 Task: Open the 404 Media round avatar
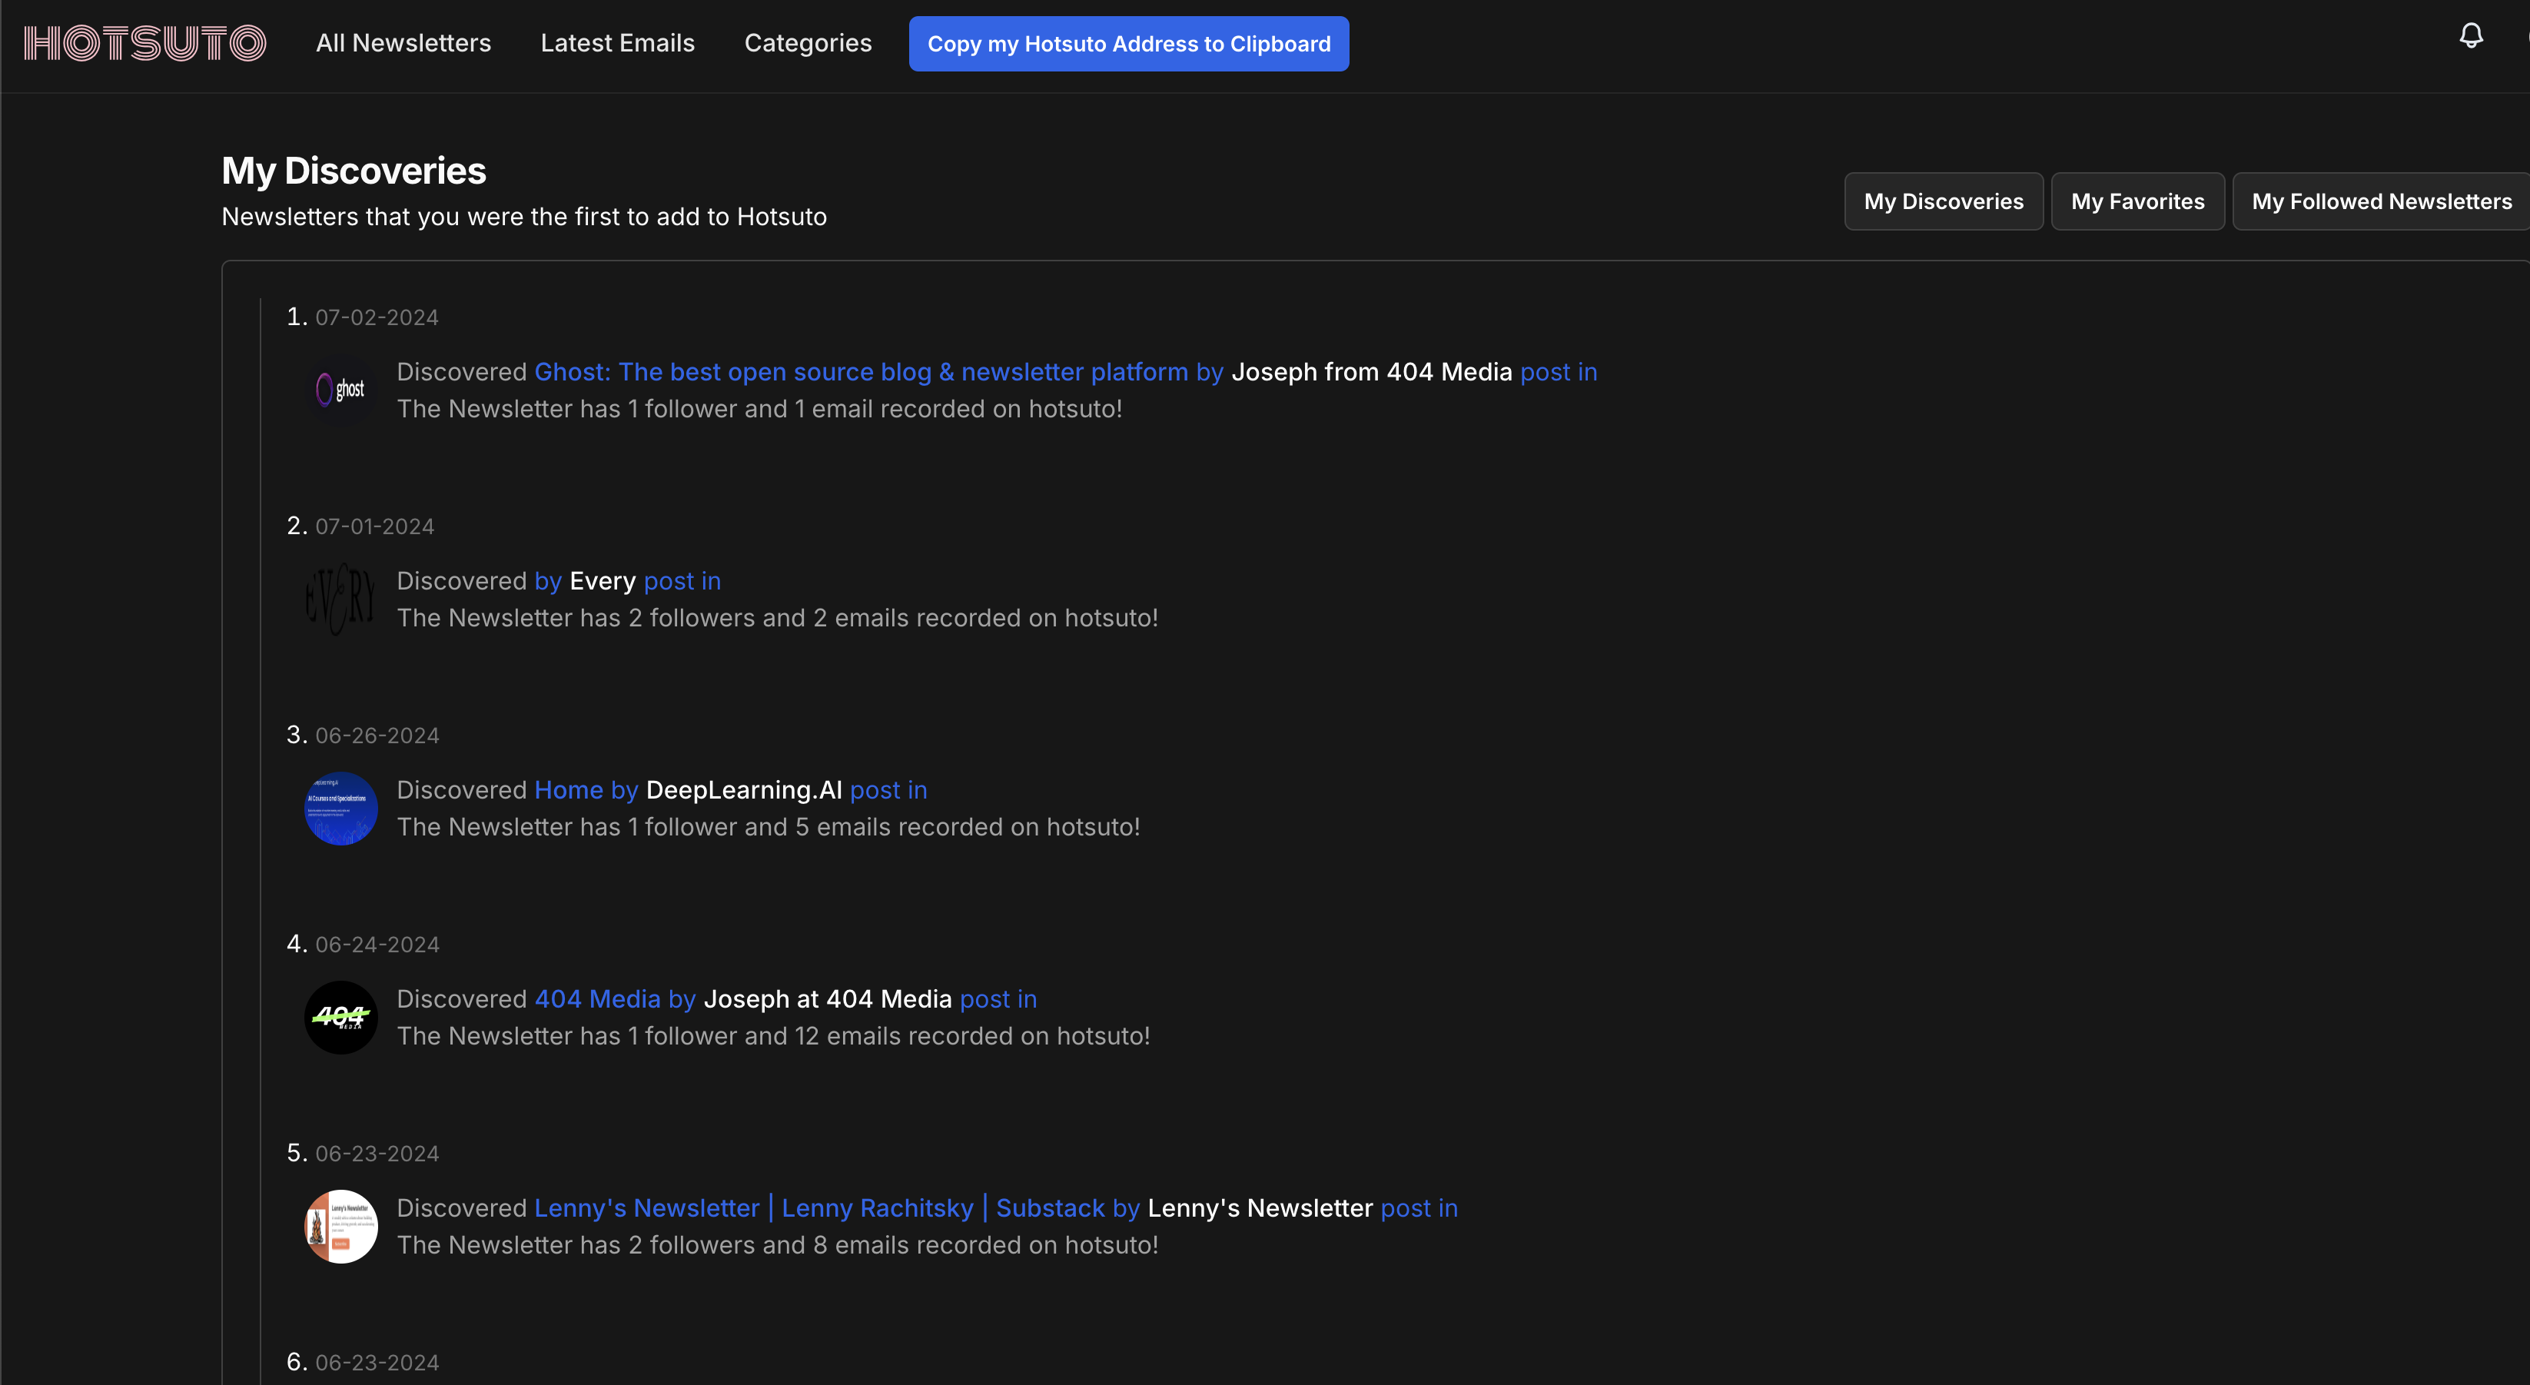click(340, 1018)
